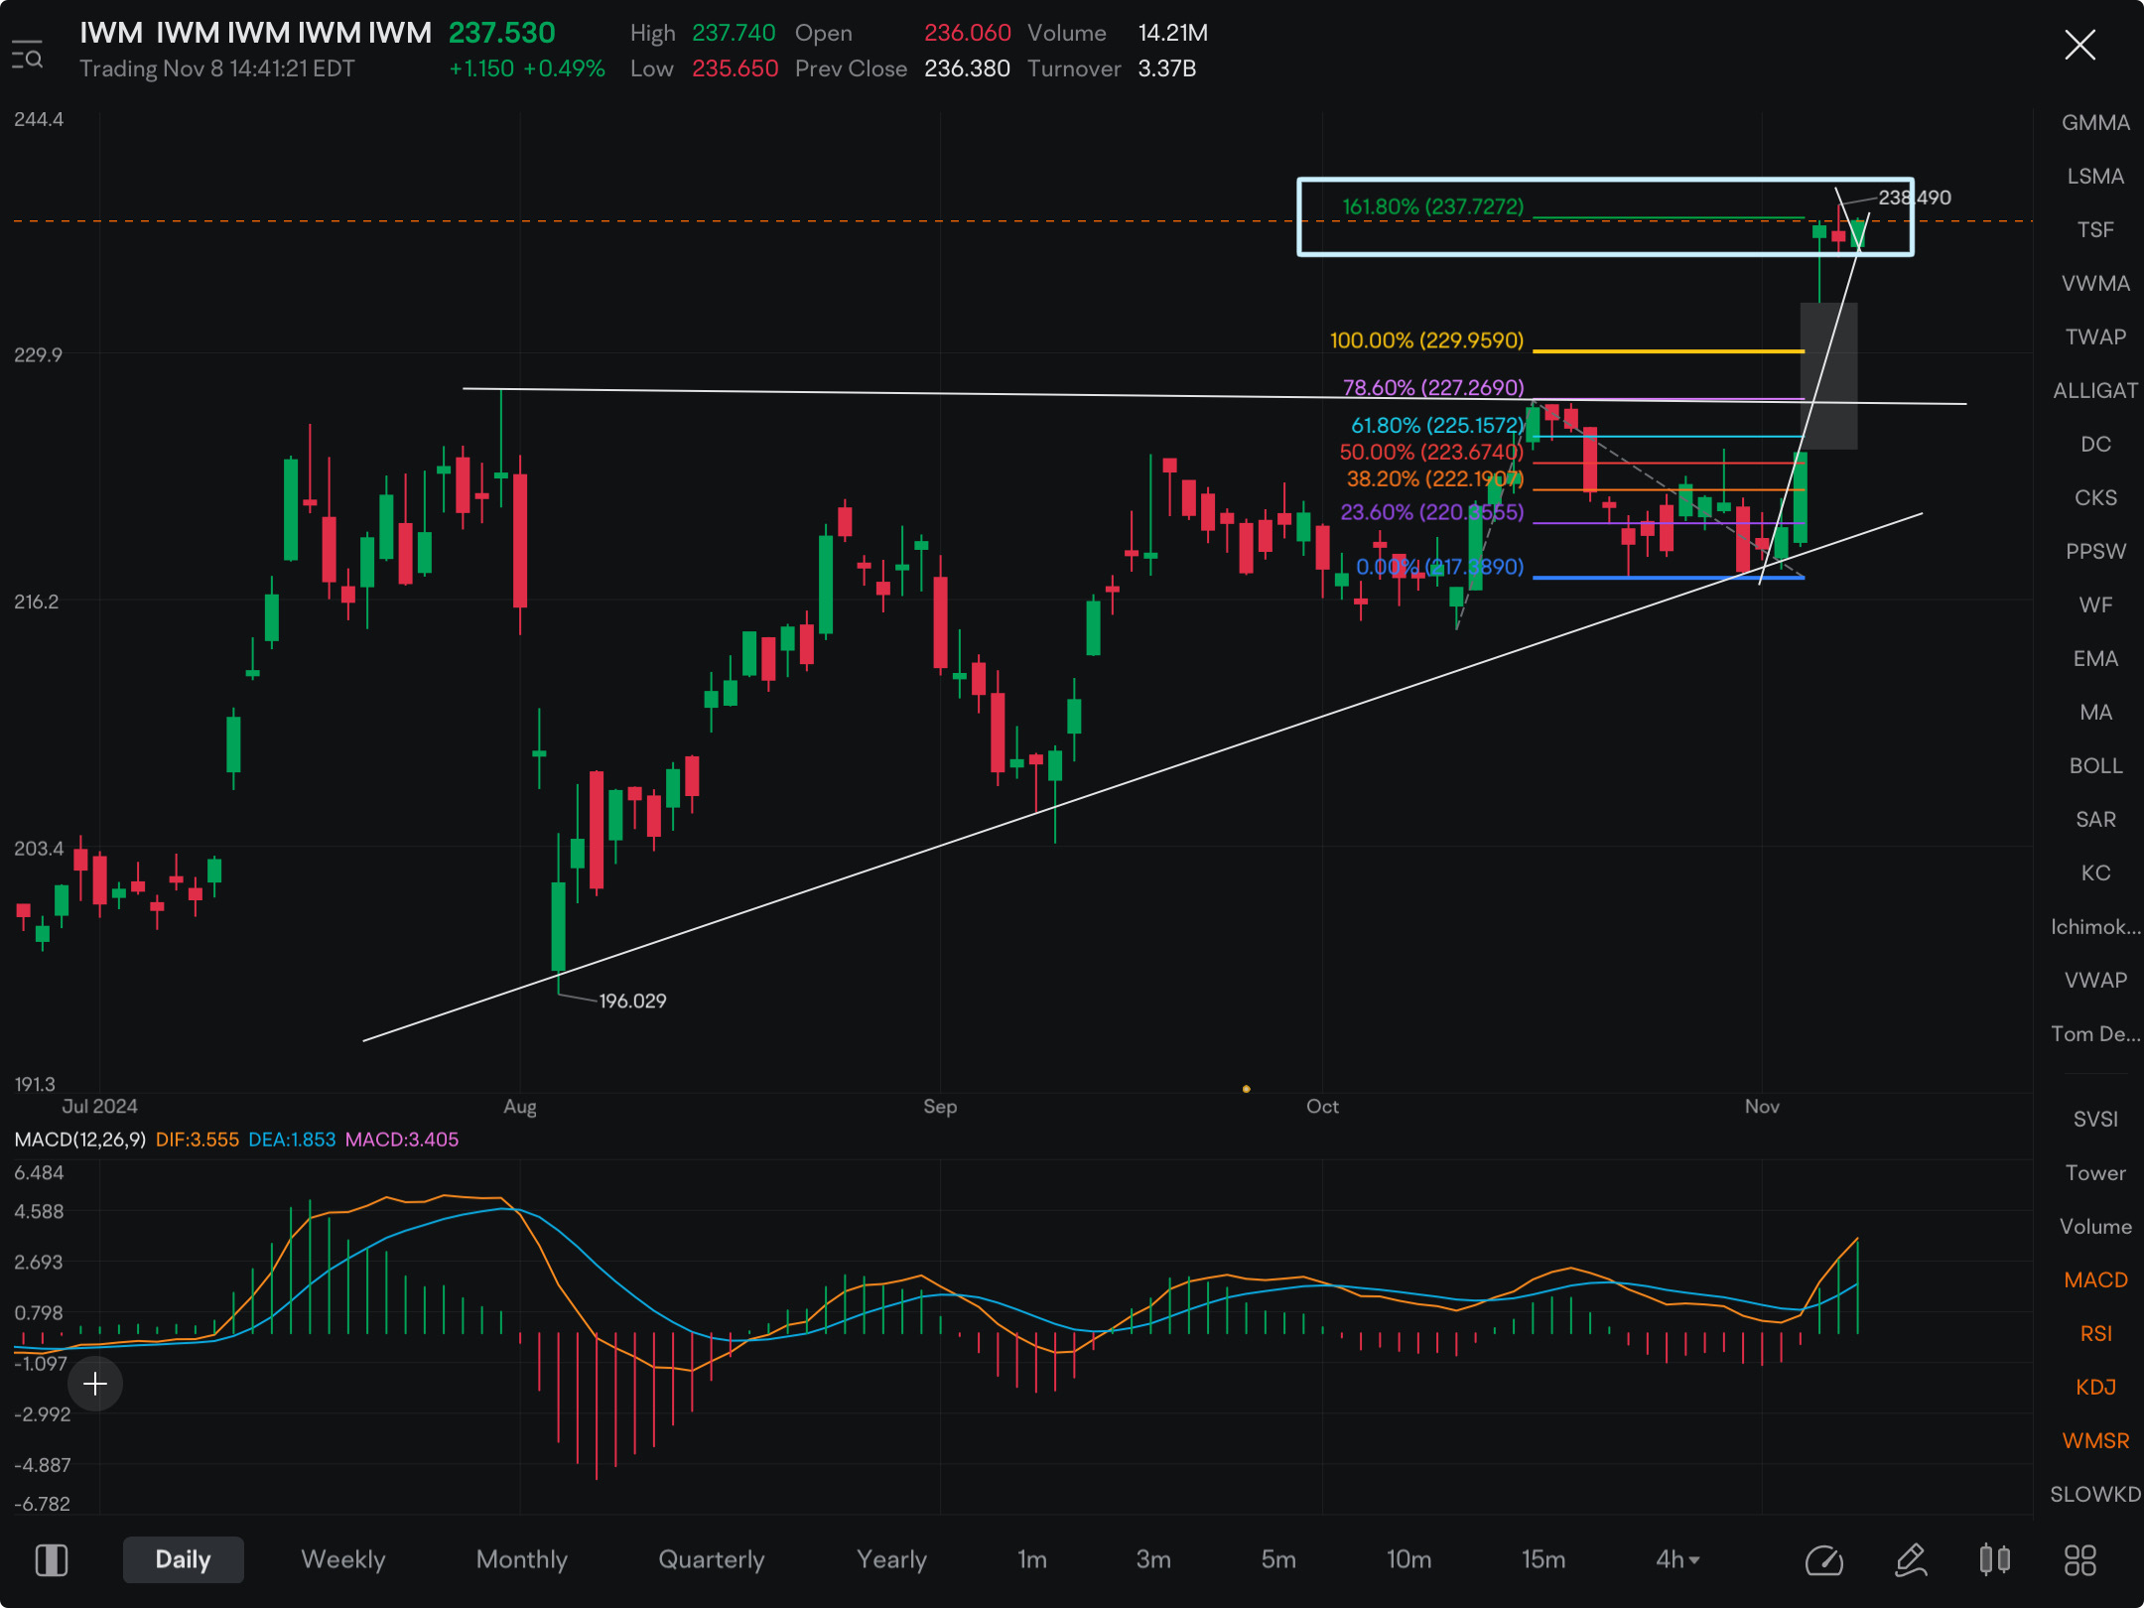Click the orange event dot on time axis
Image resolution: width=2144 pixels, height=1608 pixels.
[x=1246, y=1089]
